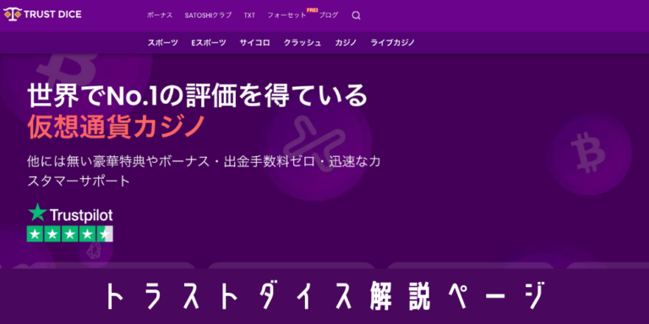
Task: Click the green Trustpilot star logo
Action: coord(37,212)
